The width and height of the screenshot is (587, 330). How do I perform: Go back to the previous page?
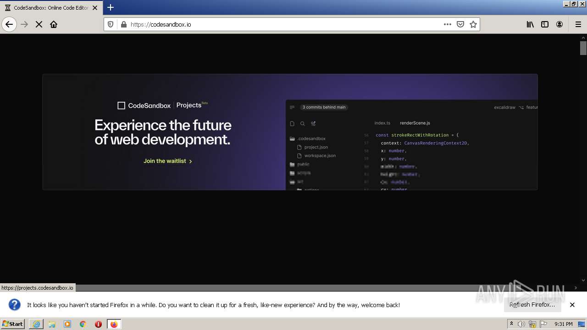click(x=9, y=24)
